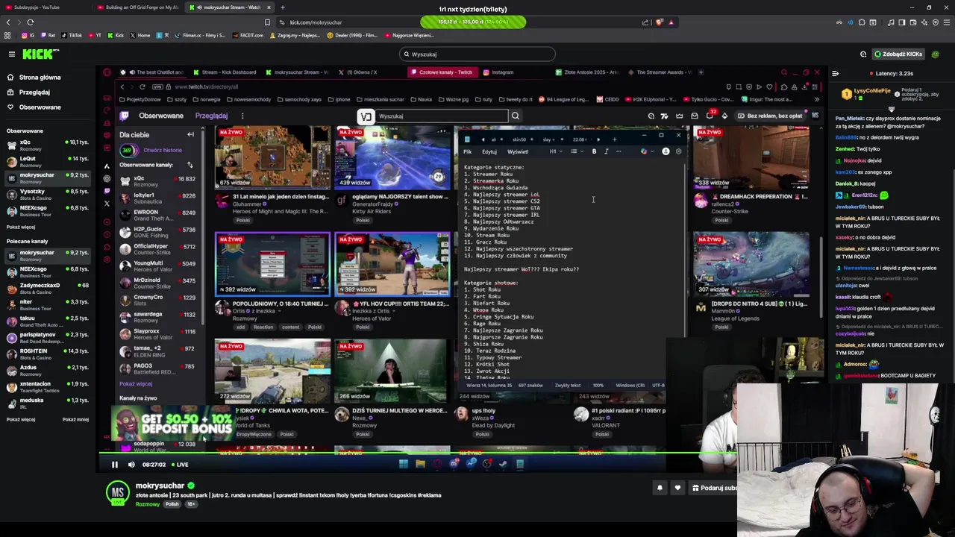
Task: Open Twitch Obserwowane tab
Action: pos(160,116)
